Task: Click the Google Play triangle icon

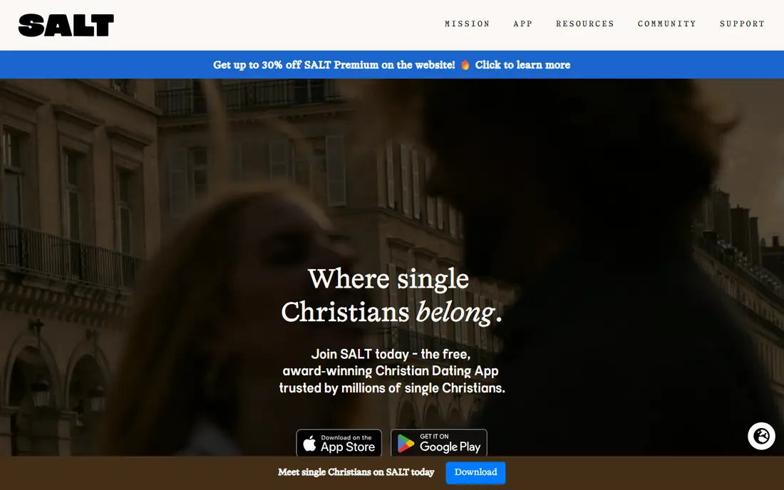Action: [406, 444]
